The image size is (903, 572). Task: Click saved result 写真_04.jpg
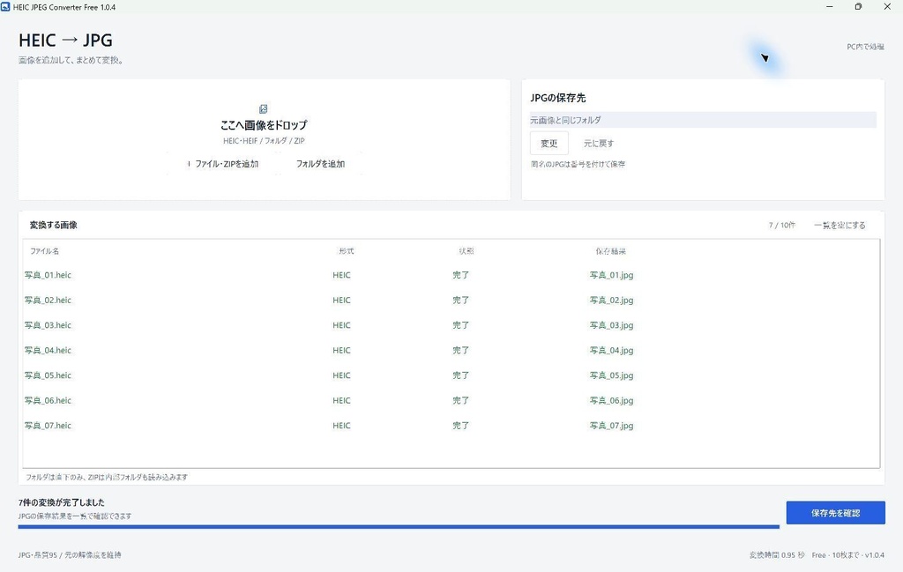611,351
